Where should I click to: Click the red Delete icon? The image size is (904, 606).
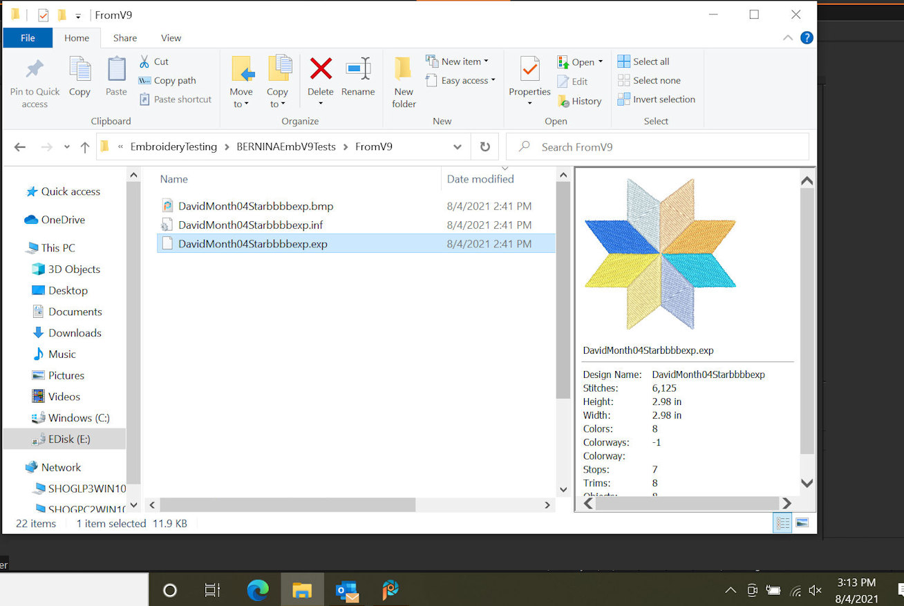321,68
